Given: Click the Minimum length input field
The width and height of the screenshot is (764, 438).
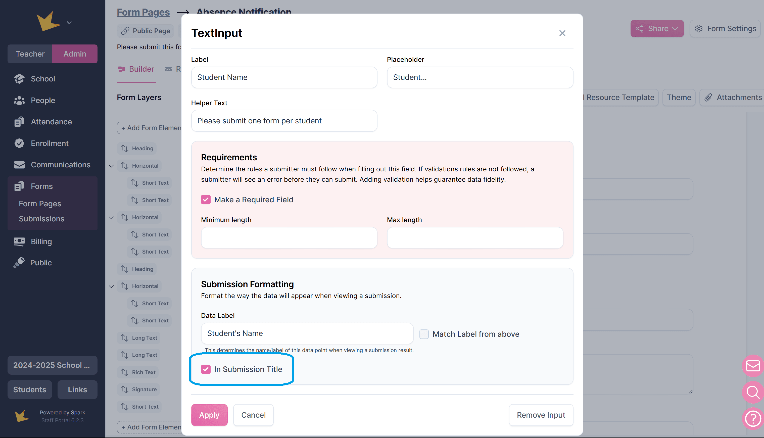Looking at the screenshot, I should click(289, 238).
